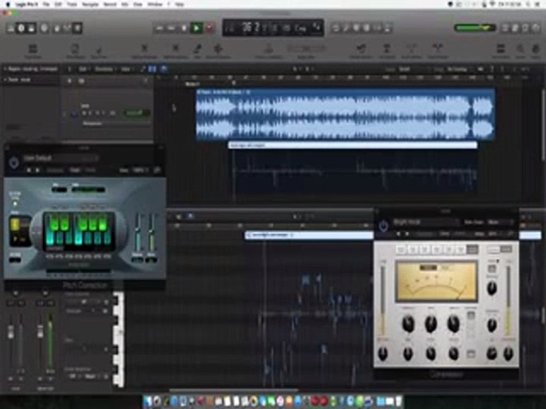The image size is (546, 409).
Task: Move the left channel strip volume fader
Action: [11, 331]
